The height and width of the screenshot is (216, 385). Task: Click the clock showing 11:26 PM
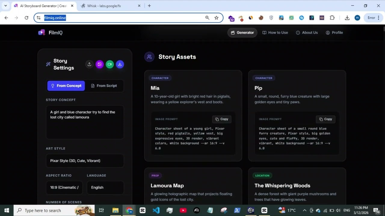pyautogui.click(x=361, y=210)
